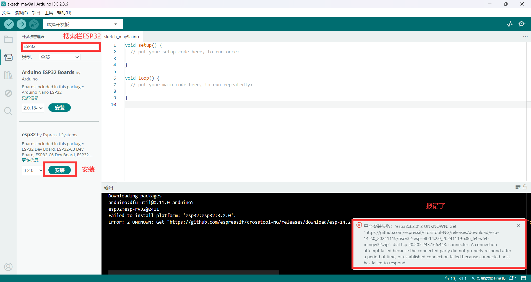Click the 'put your setup code here' comment
The image size is (531, 282).
tap(185, 52)
